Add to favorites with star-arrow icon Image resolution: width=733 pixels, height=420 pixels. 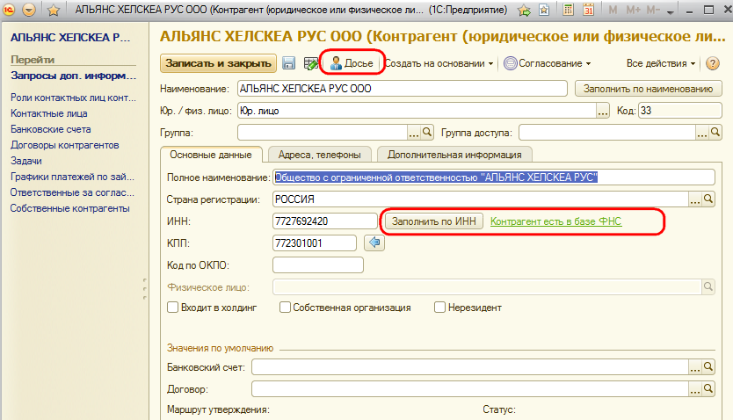(x=524, y=10)
